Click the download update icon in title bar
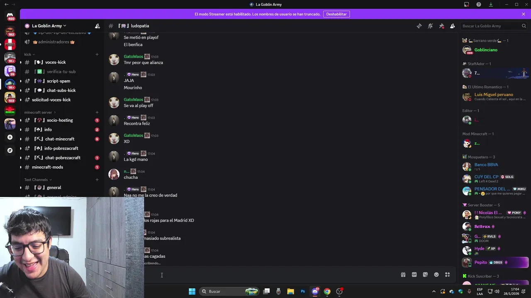 click(491, 5)
